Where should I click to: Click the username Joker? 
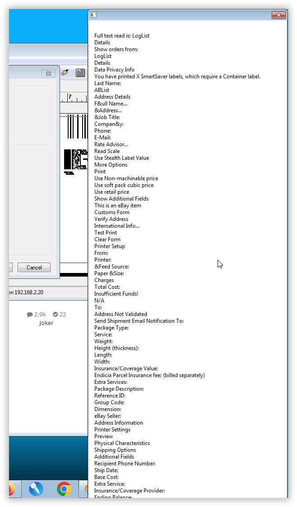(x=46, y=323)
